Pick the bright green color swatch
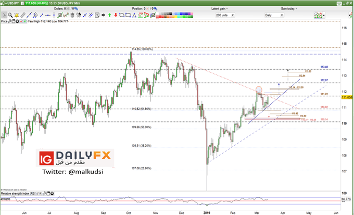Screen dimensions: 354x215 (x=184, y=17)
